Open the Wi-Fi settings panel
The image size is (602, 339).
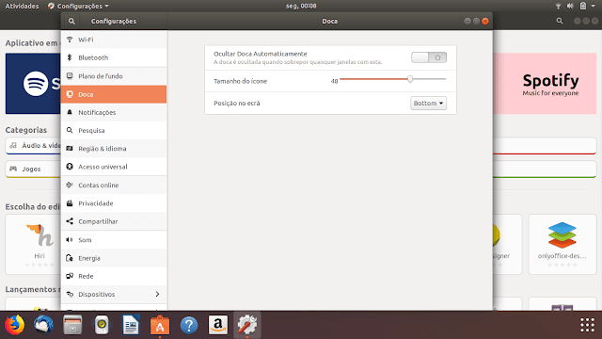tap(114, 40)
